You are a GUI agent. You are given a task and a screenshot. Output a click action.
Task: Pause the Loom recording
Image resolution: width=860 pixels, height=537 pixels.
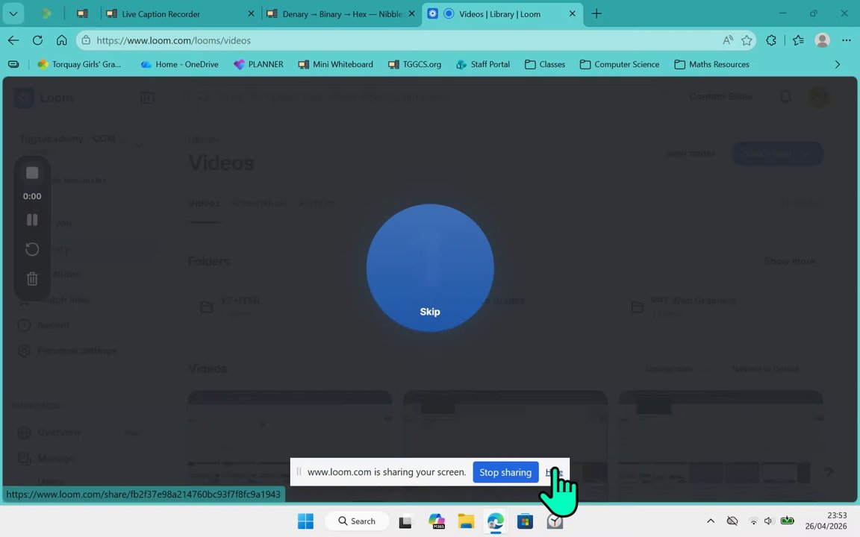pyautogui.click(x=32, y=220)
